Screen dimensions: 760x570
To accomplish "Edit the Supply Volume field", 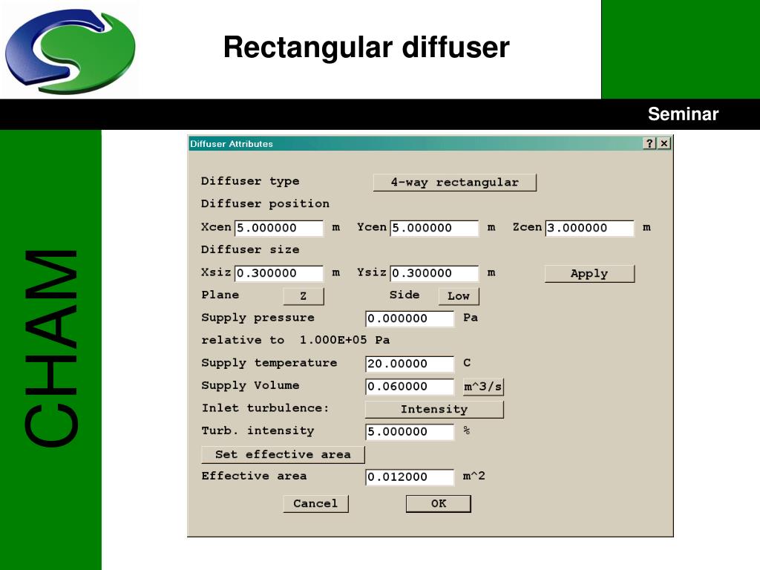I will click(410, 386).
